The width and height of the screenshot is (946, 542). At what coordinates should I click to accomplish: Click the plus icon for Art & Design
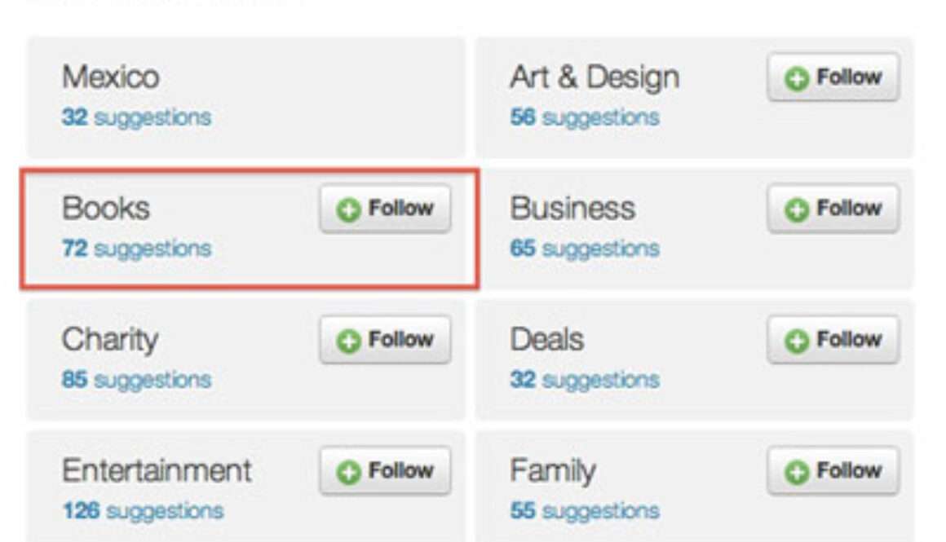[x=797, y=79]
